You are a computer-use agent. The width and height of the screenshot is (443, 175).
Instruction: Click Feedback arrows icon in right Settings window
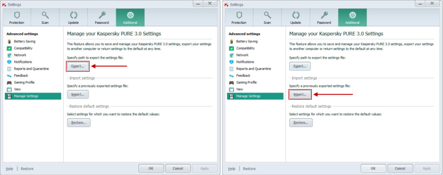coord(232,76)
